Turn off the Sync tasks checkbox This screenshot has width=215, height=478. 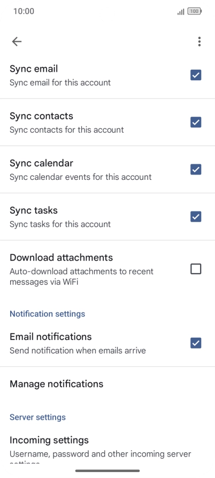pyautogui.click(x=196, y=217)
